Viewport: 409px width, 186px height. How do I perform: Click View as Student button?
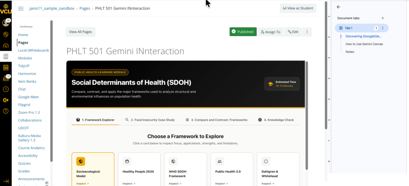click(x=298, y=8)
